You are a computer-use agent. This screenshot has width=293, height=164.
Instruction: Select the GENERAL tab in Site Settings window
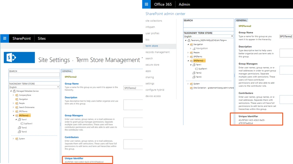(x=67, y=71)
